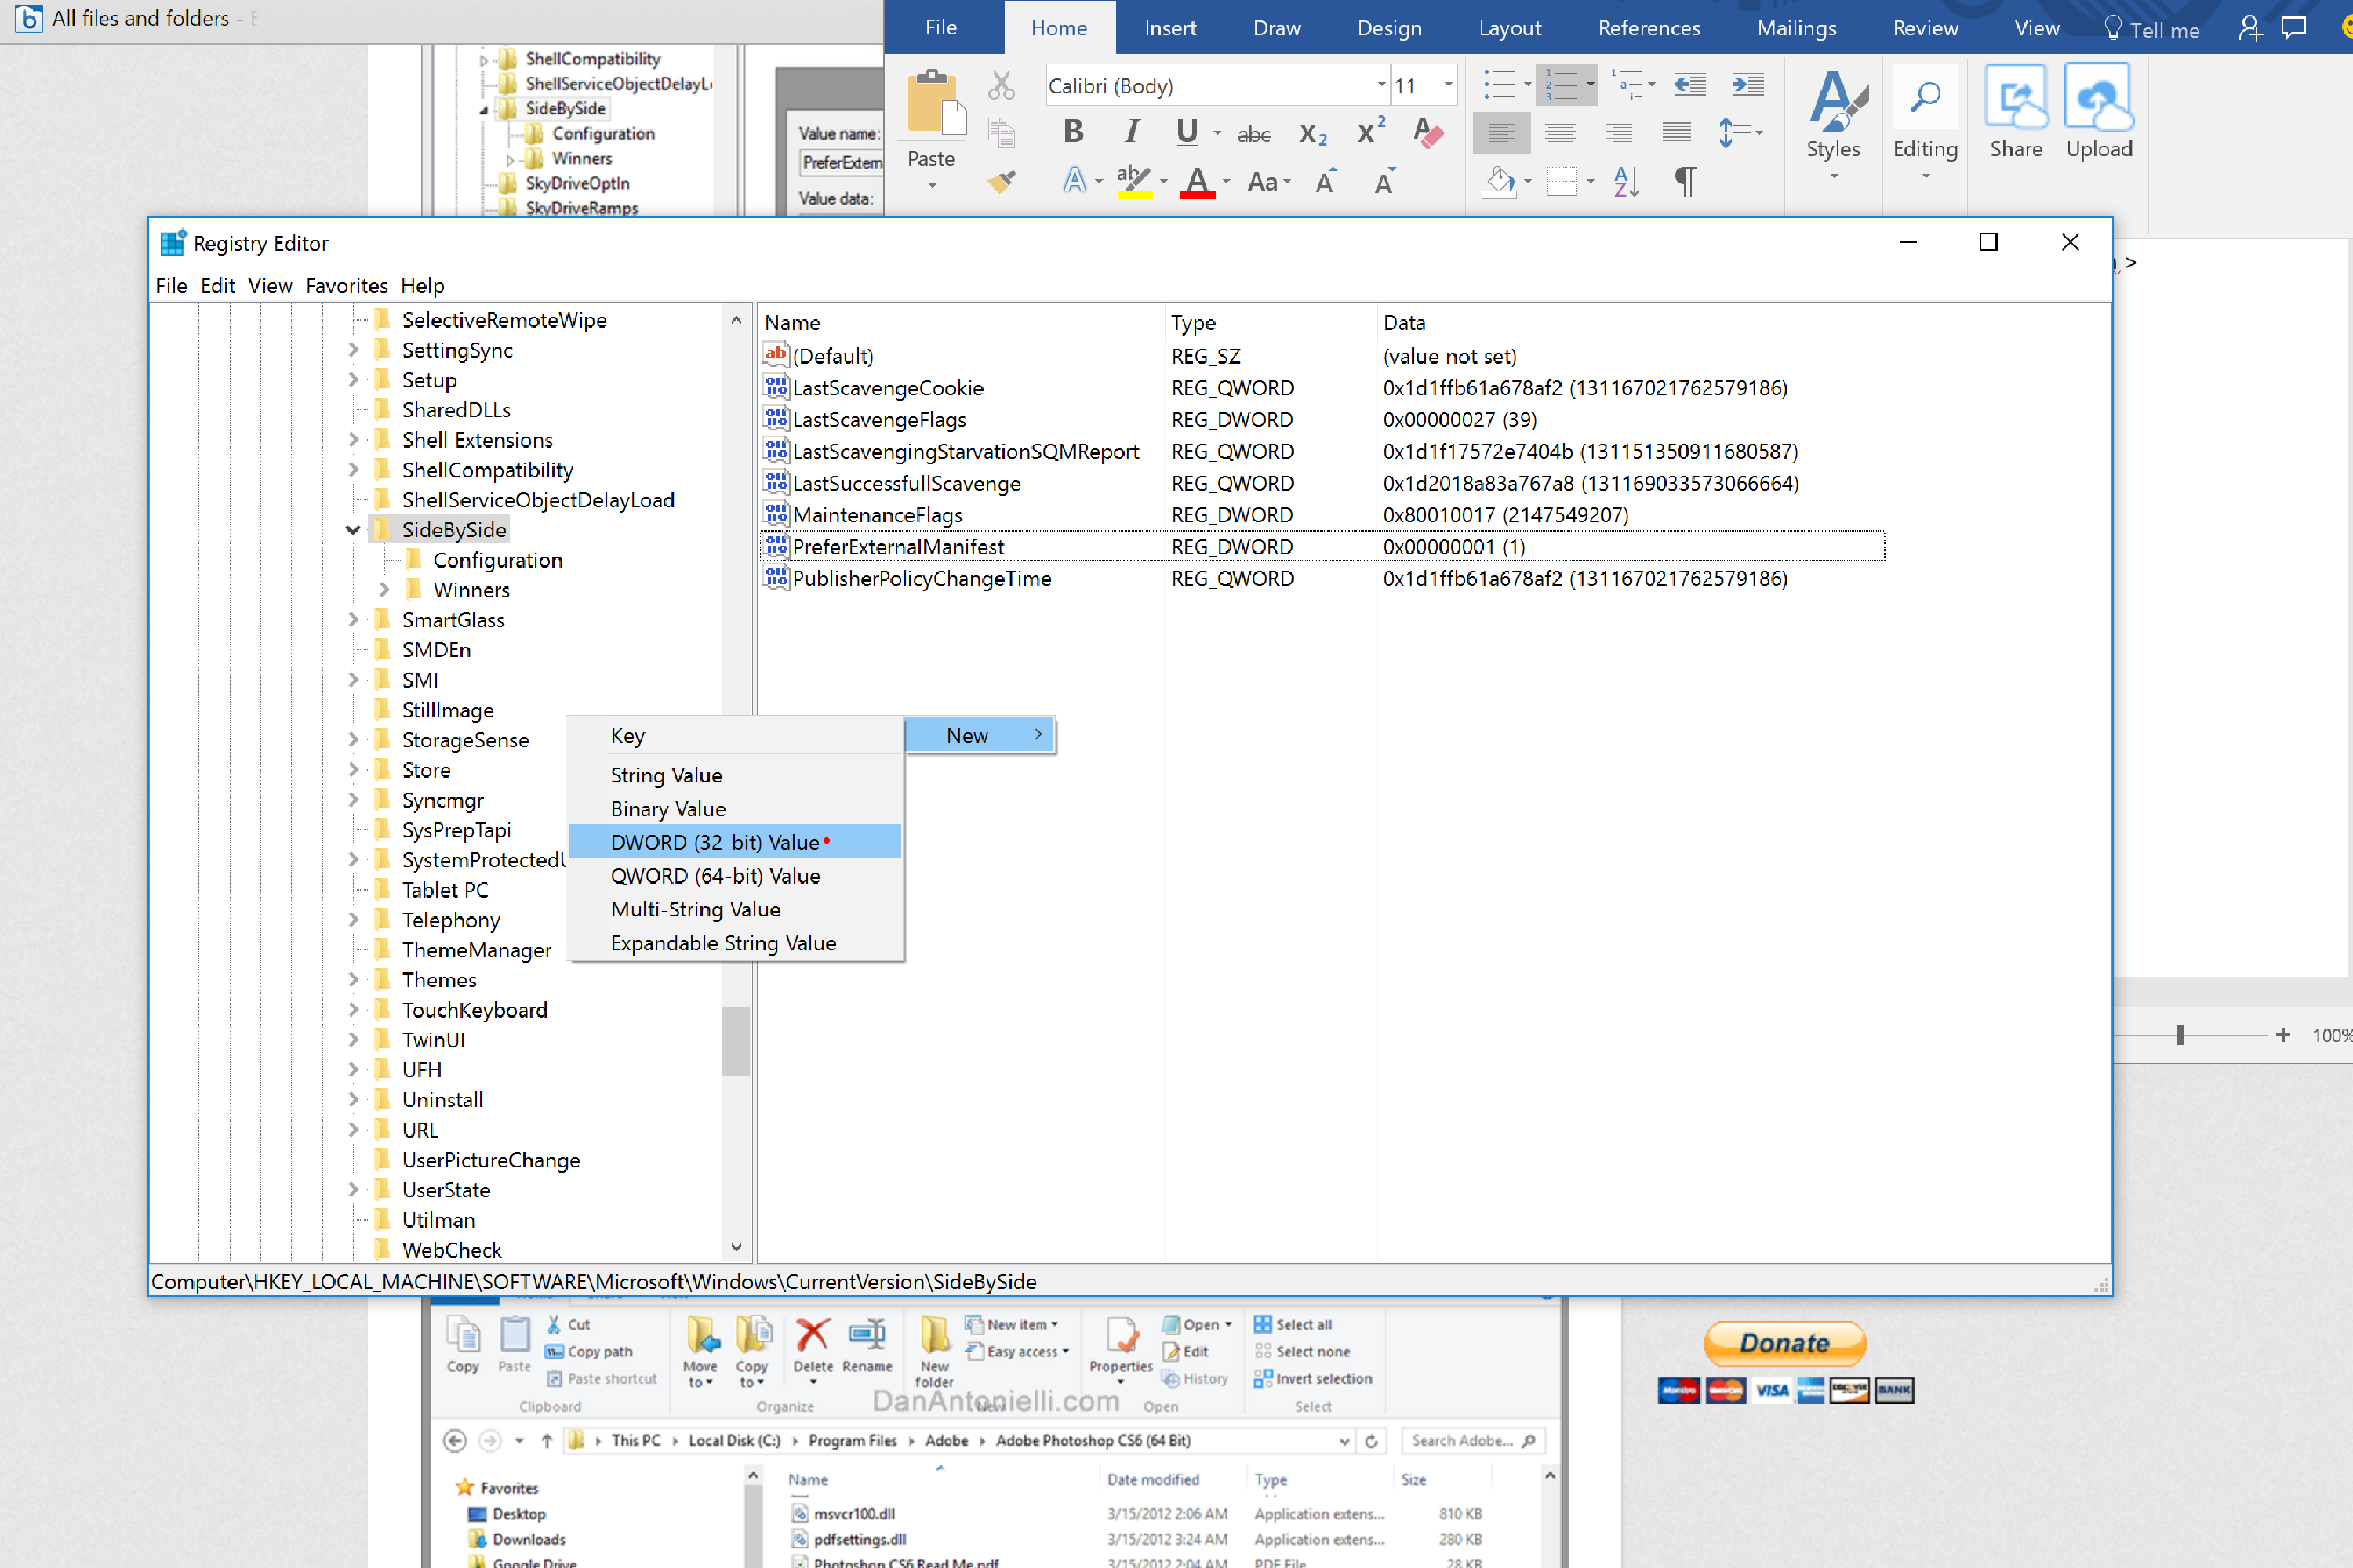The image size is (2353, 1568).
Task: Click the Format Painter brush icon
Action: (x=1002, y=181)
